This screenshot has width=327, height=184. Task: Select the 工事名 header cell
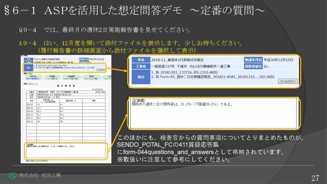[x=141, y=66]
